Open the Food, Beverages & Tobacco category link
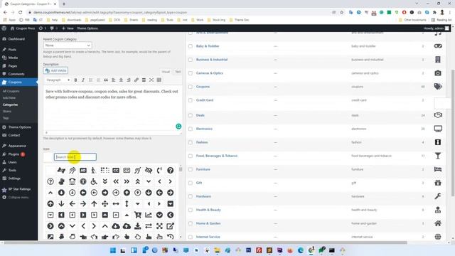This screenshot has height=256, width=455. click(x=216, y=156)
